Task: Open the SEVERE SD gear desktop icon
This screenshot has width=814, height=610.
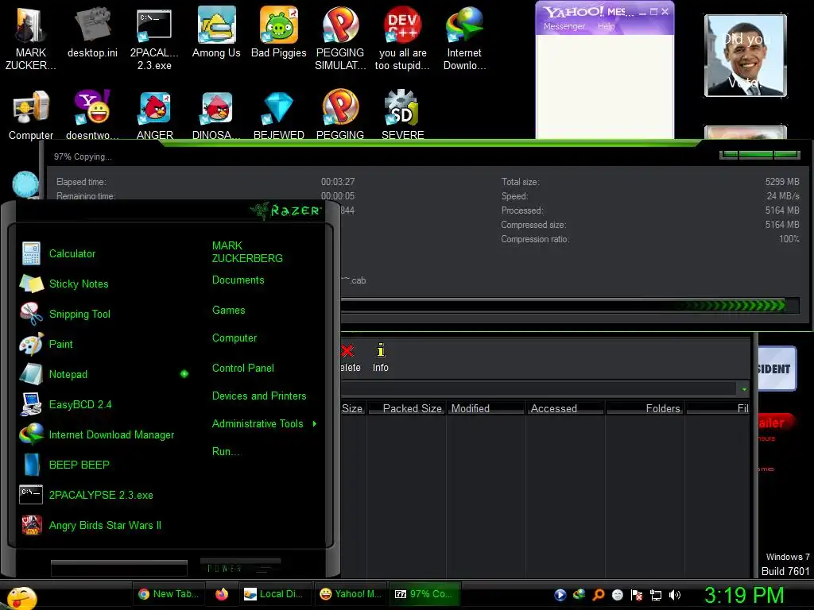Action: 402,114
